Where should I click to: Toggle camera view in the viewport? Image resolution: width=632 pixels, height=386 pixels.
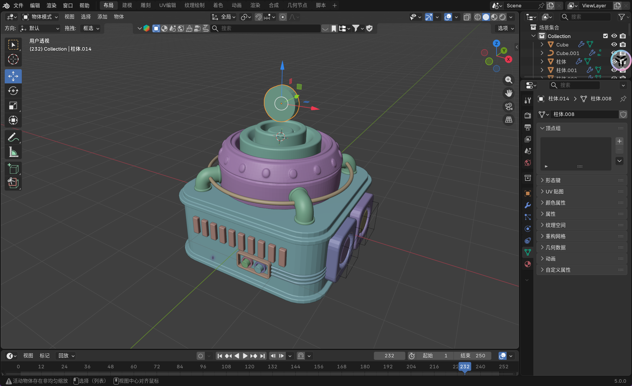coord(509,106)
